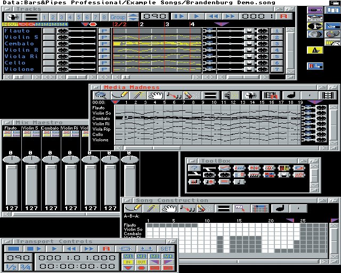
Task: Select track group 1 in Tracks toolbar
Action: [44, 17]
